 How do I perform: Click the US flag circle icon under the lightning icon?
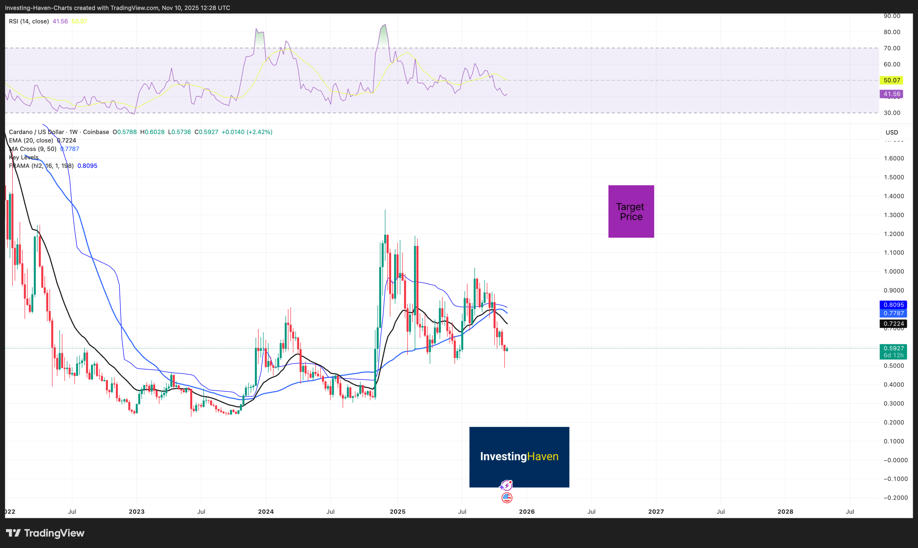click(507, 497)
